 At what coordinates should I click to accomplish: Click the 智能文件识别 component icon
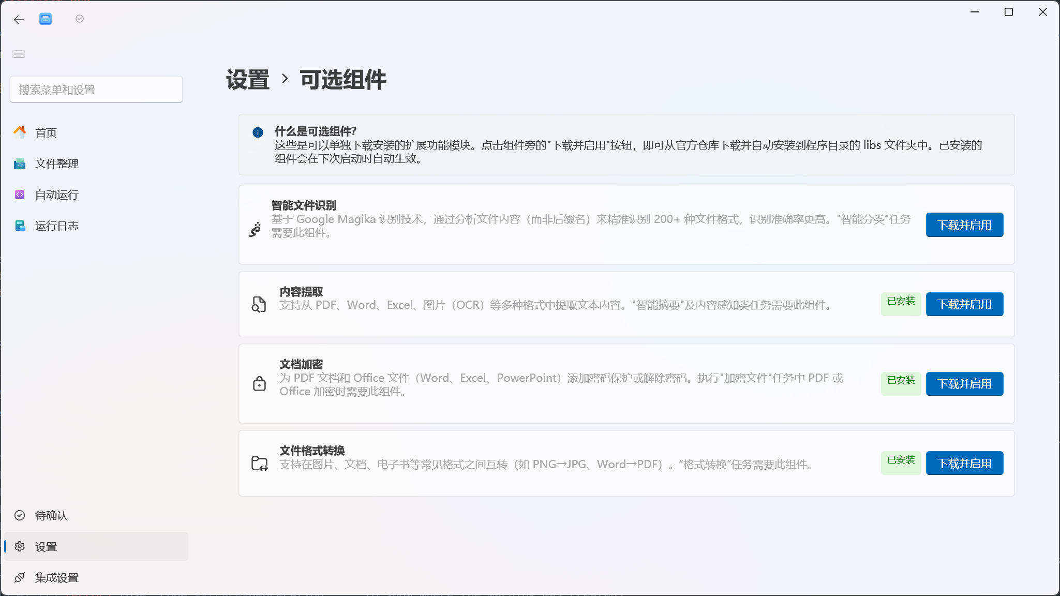pos(255,229)
